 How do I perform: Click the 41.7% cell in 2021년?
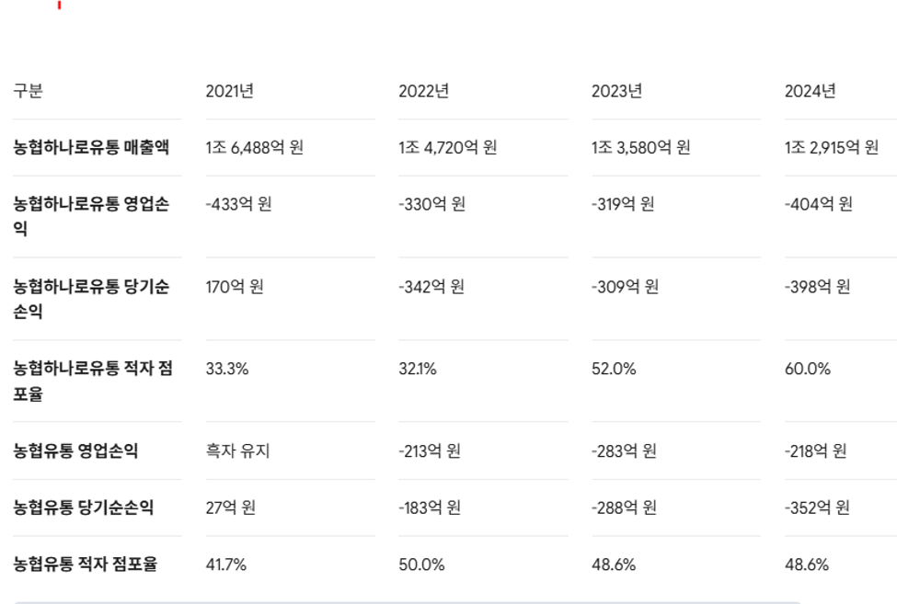pos(226,564)
